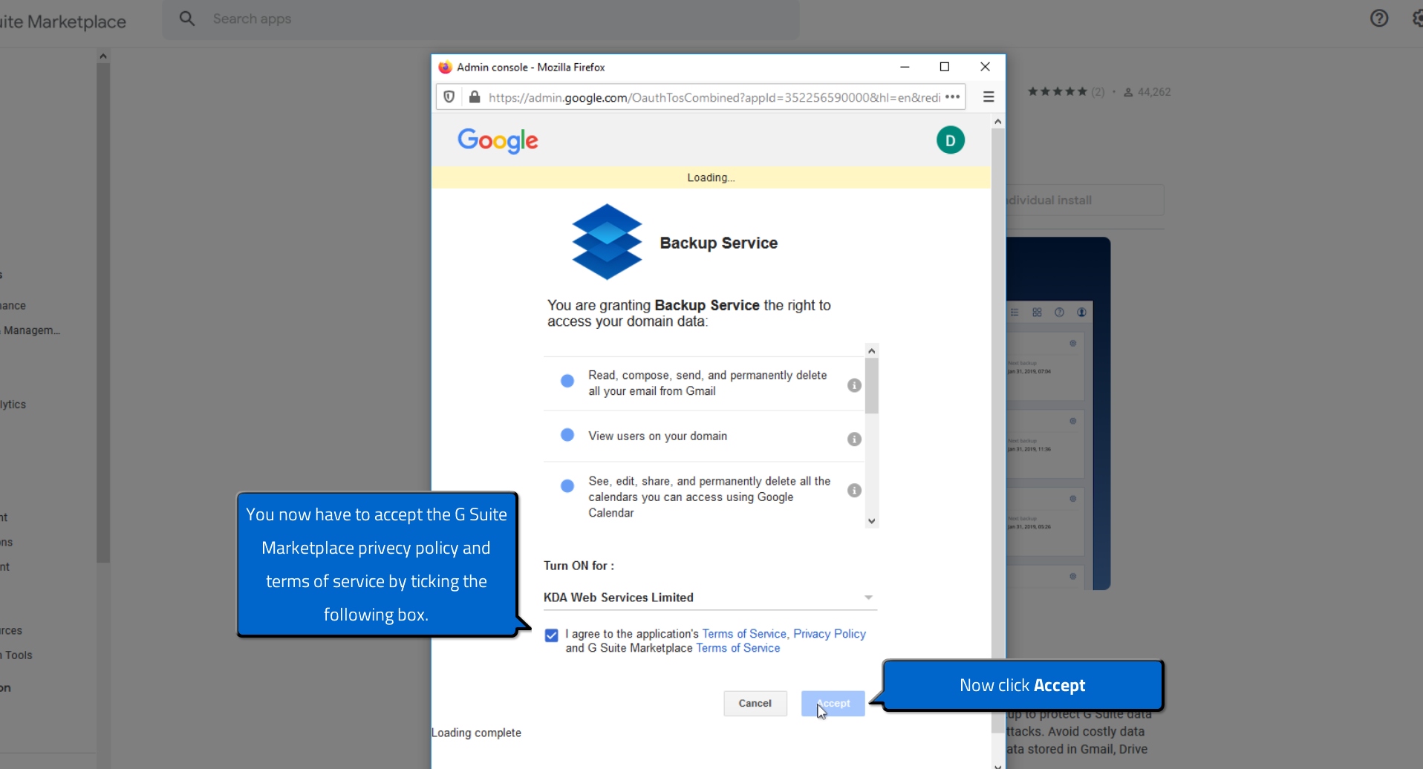The width and height of the screenshot is (1423, 769).
Task: Click the Firefox icon in title bar
Action: tap(445, 68)
